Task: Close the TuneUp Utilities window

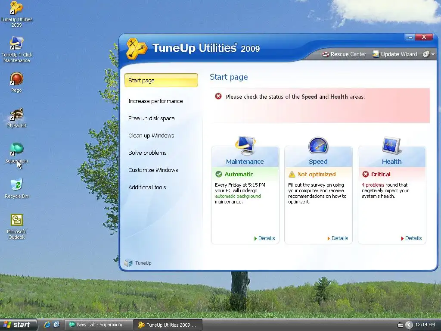Action: (424, 37)
